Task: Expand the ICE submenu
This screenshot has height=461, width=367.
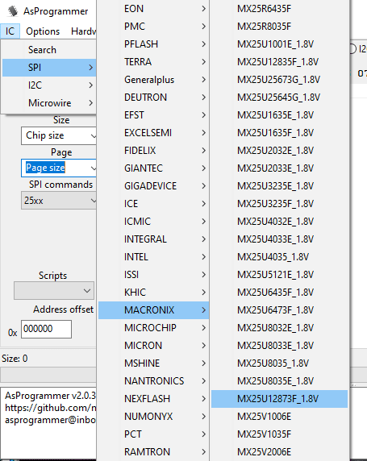Action: (x=153, y=203)
